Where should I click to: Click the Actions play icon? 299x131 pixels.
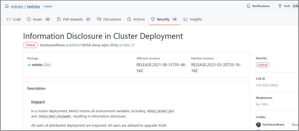click(x=129, y=19)
